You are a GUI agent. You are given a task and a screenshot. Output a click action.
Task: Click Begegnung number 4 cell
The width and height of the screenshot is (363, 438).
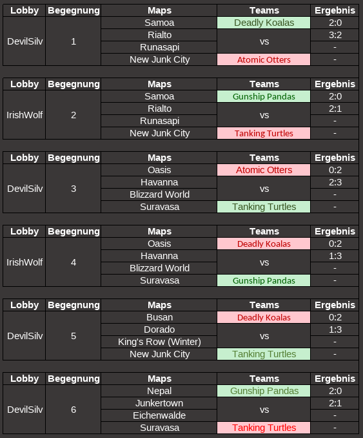tap(73, 262)
